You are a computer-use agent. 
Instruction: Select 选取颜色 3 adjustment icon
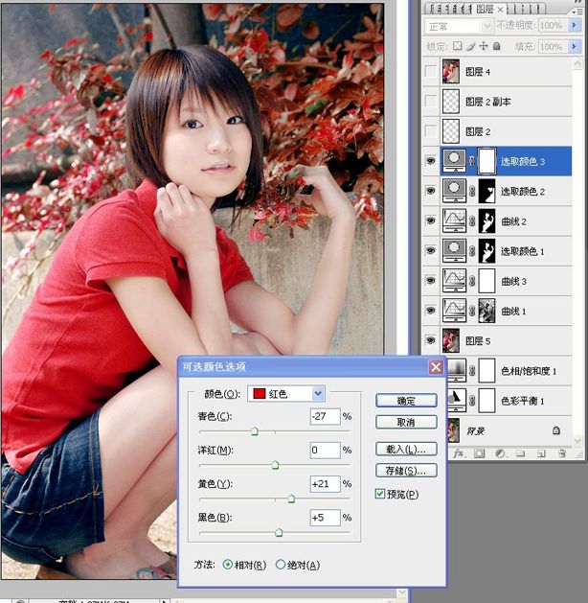coord(454,161)
